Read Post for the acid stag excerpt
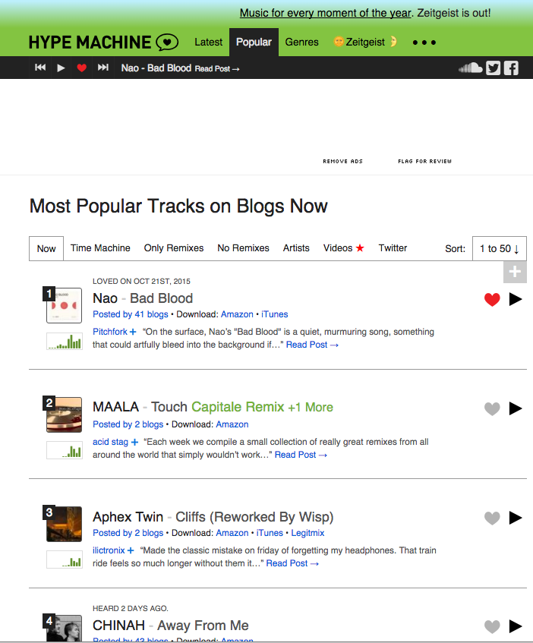This screenshot has width=533, height=643. tap(301, 455)
